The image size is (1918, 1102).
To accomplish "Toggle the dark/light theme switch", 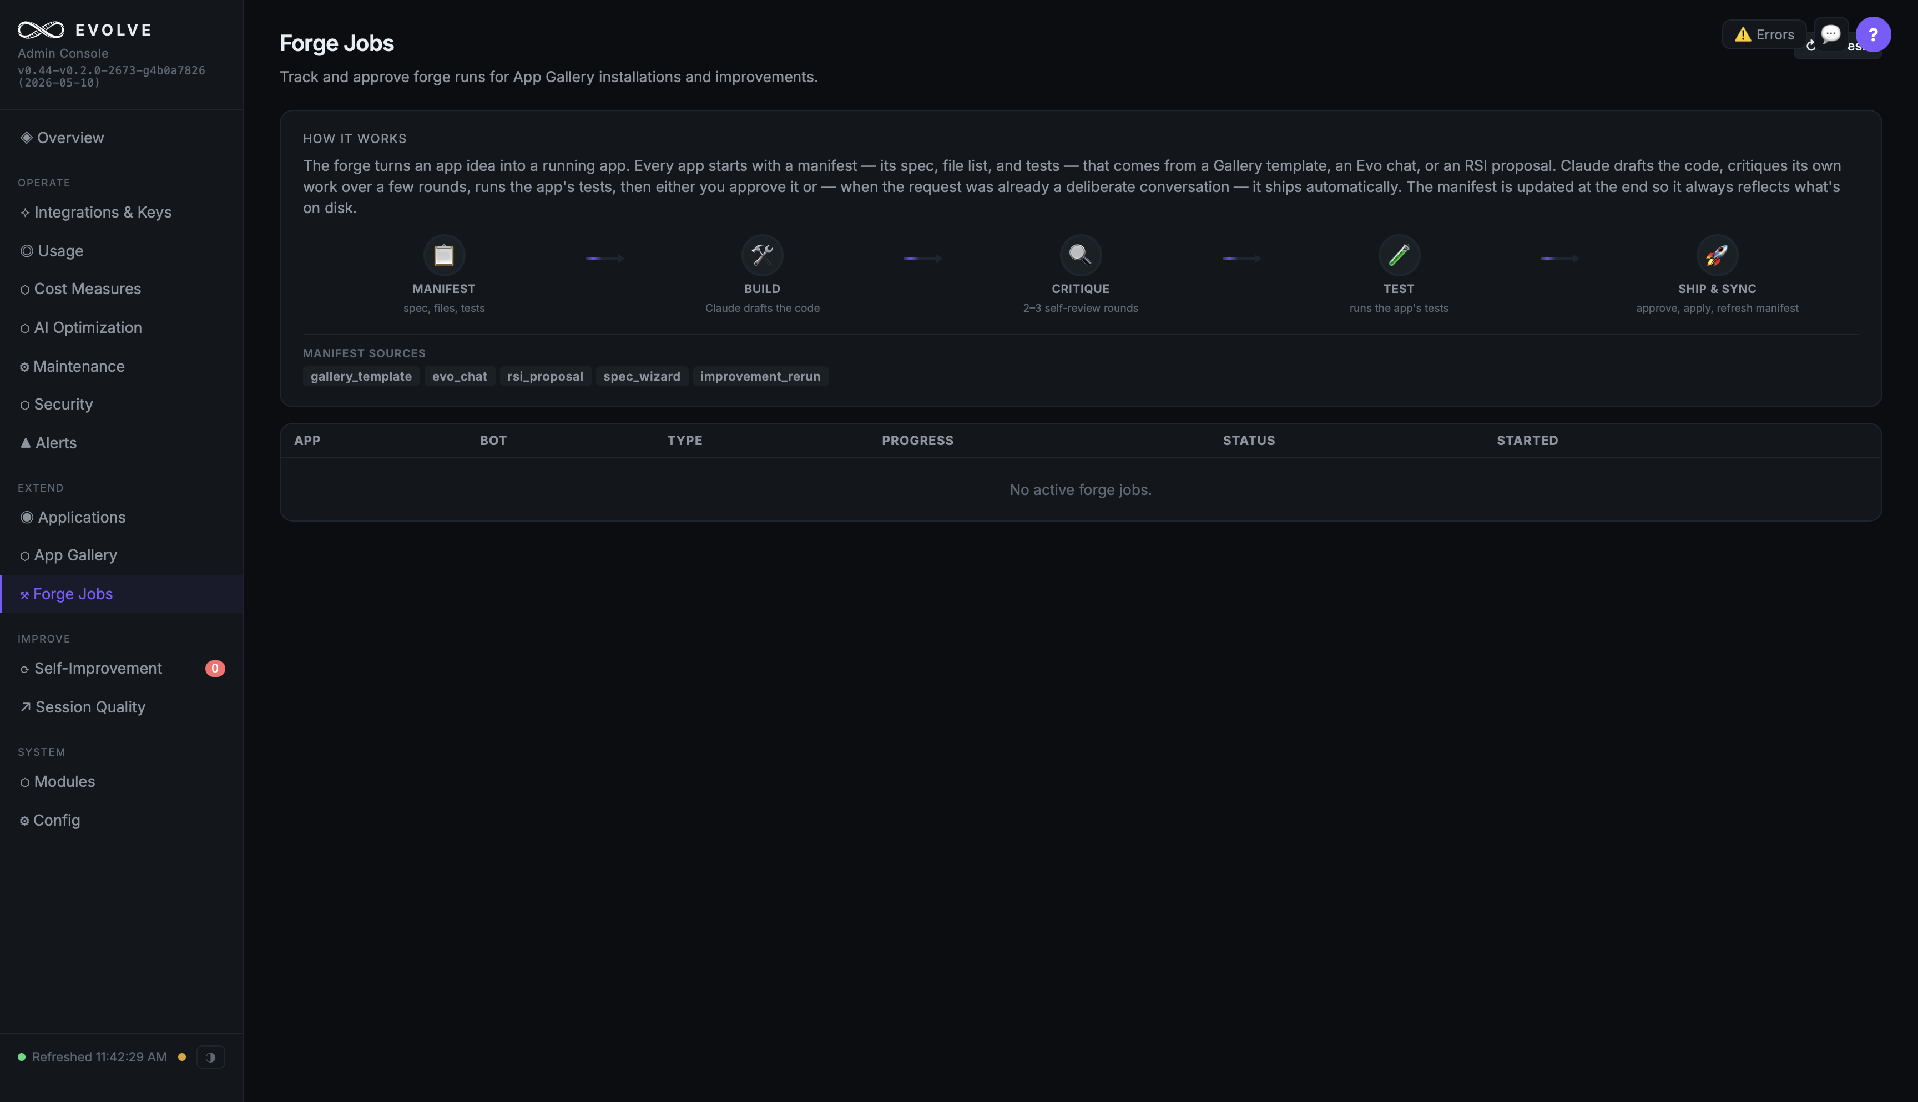I will coord(210,1056).
